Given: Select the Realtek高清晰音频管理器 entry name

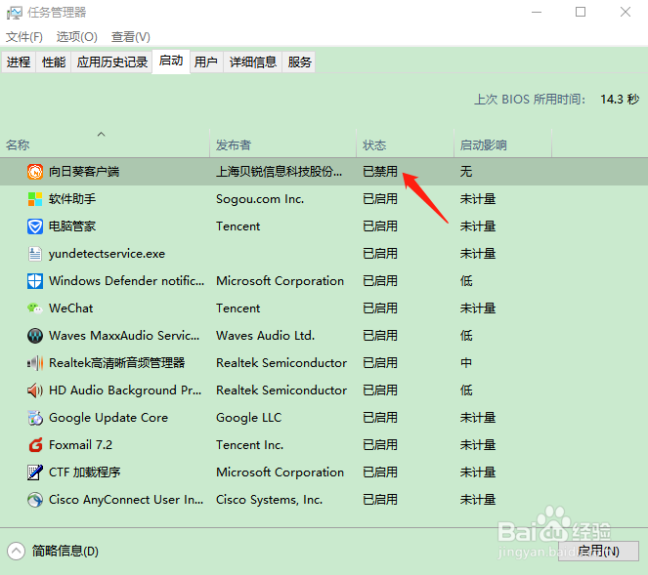Looking at the screenshot, I should point(117,363).
